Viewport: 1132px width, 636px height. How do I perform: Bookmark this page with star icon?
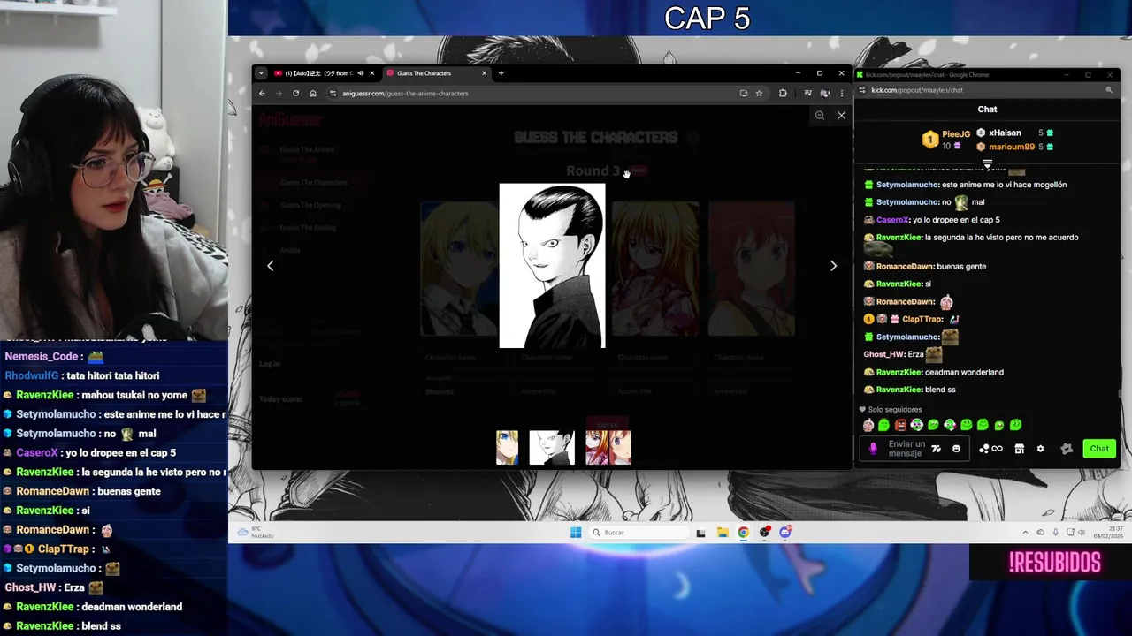pyautogui.click(x=759, y=93)
